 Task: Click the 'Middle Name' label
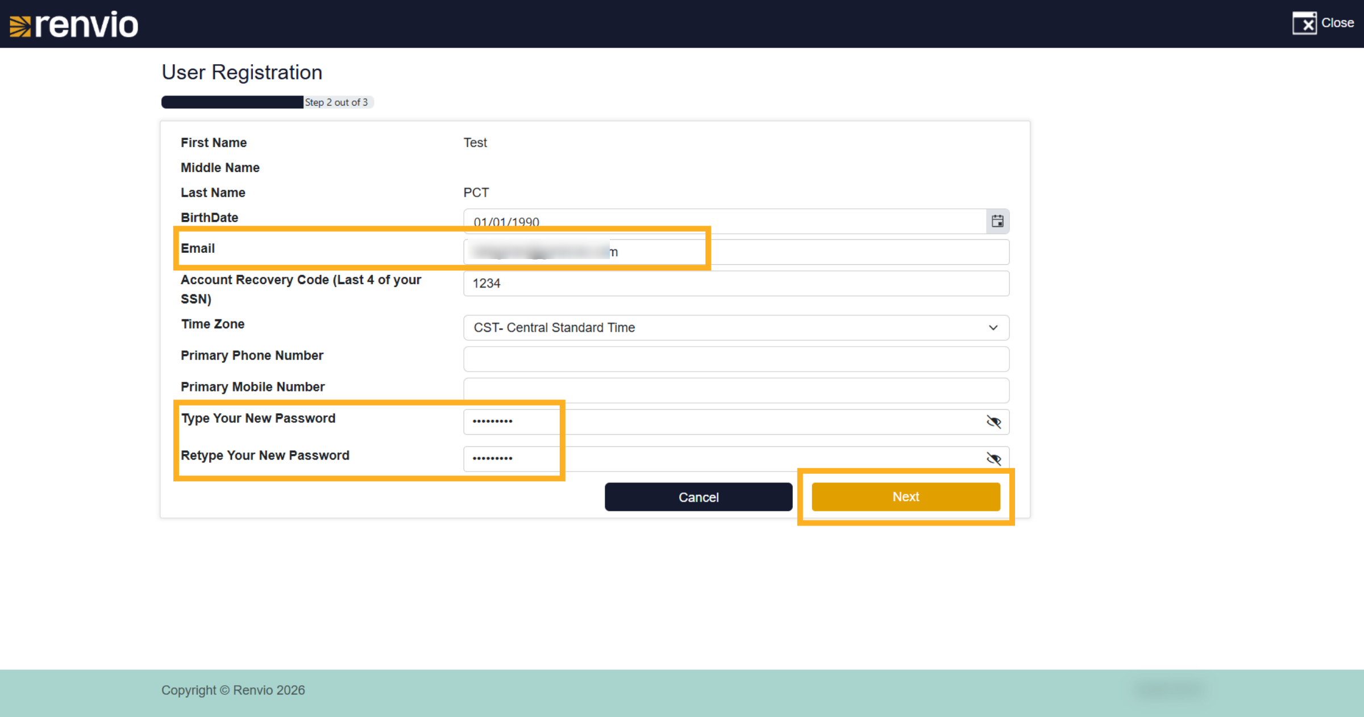pos(220,168)
